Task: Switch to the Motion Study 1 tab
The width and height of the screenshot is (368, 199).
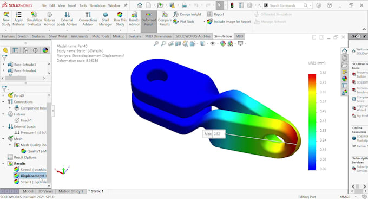Action: [x=71, y=191]
